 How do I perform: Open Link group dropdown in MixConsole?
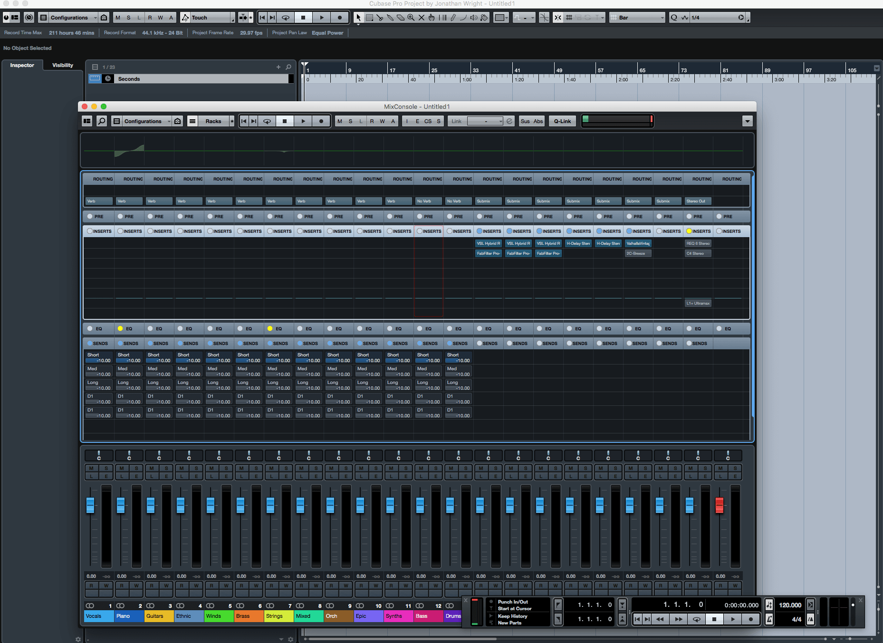pos(485,121)
